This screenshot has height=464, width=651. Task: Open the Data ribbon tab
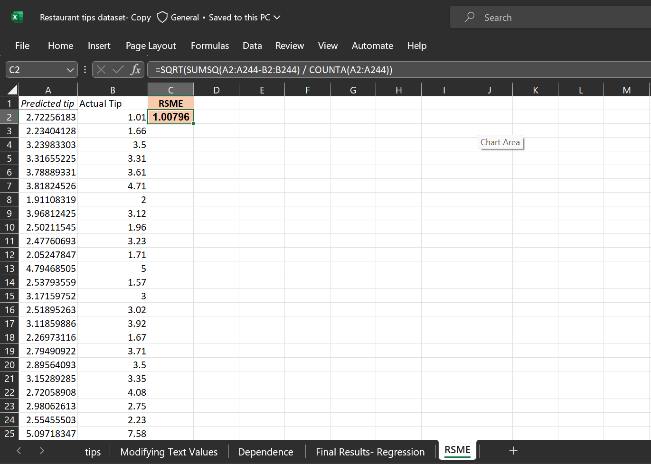click(x=252, y=46)
